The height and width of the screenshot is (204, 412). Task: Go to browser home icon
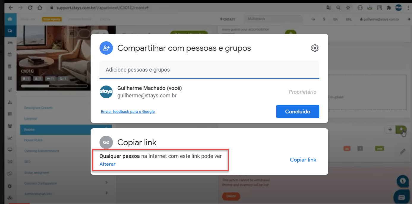[x=40, y=8]
